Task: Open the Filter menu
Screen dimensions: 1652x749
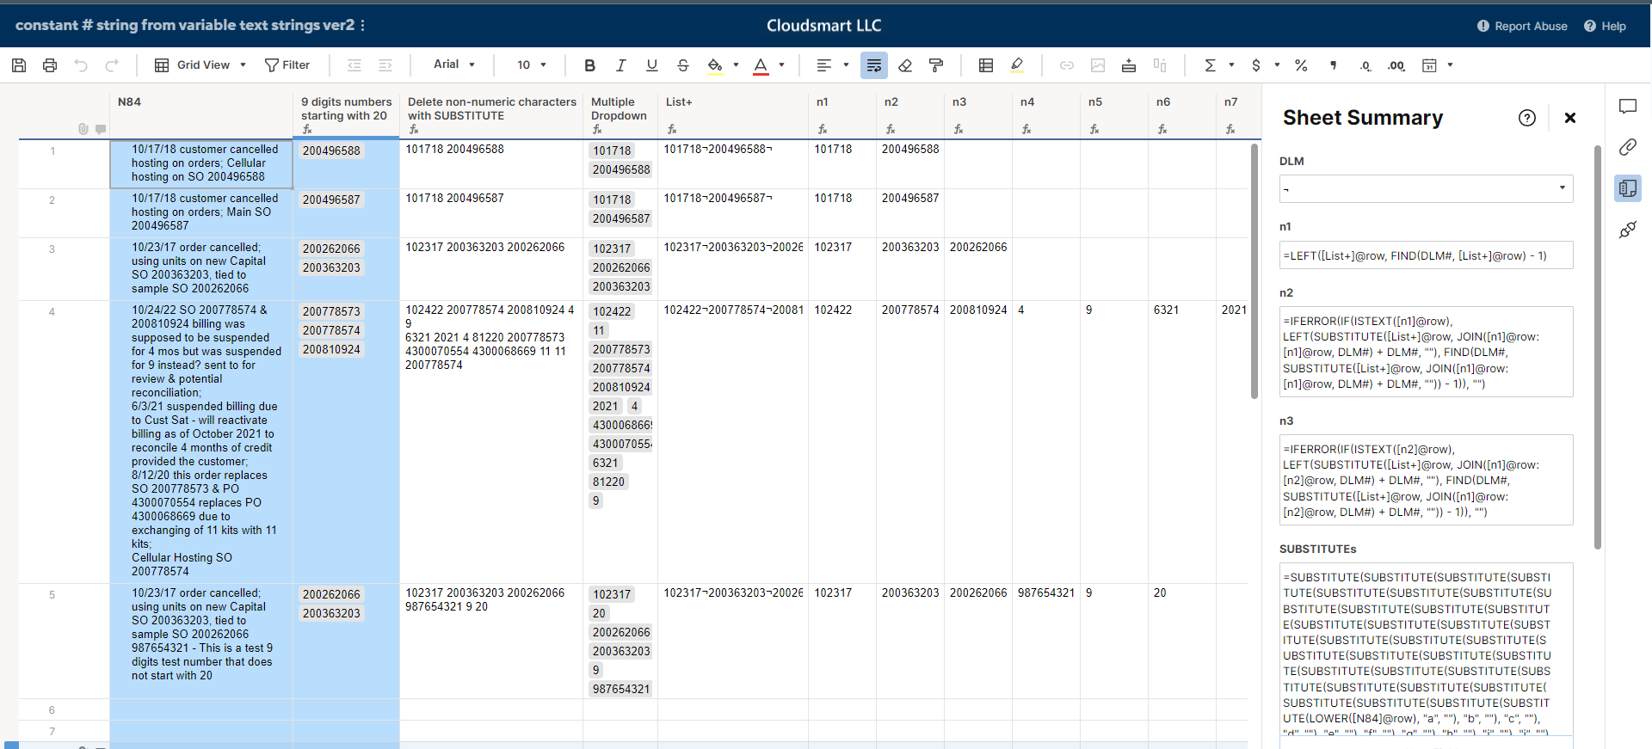Action: [x=287, y=65]
